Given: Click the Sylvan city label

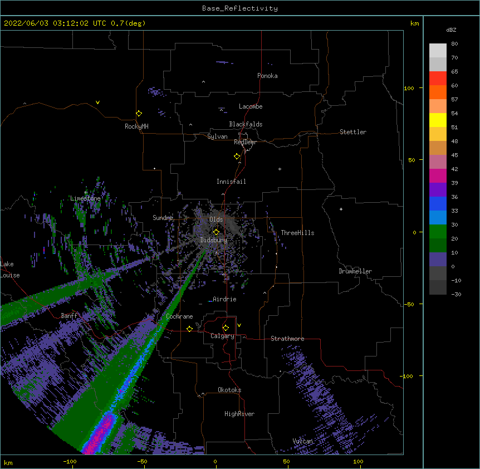Looking at the screenshot, I should click(x=217, y=136).
